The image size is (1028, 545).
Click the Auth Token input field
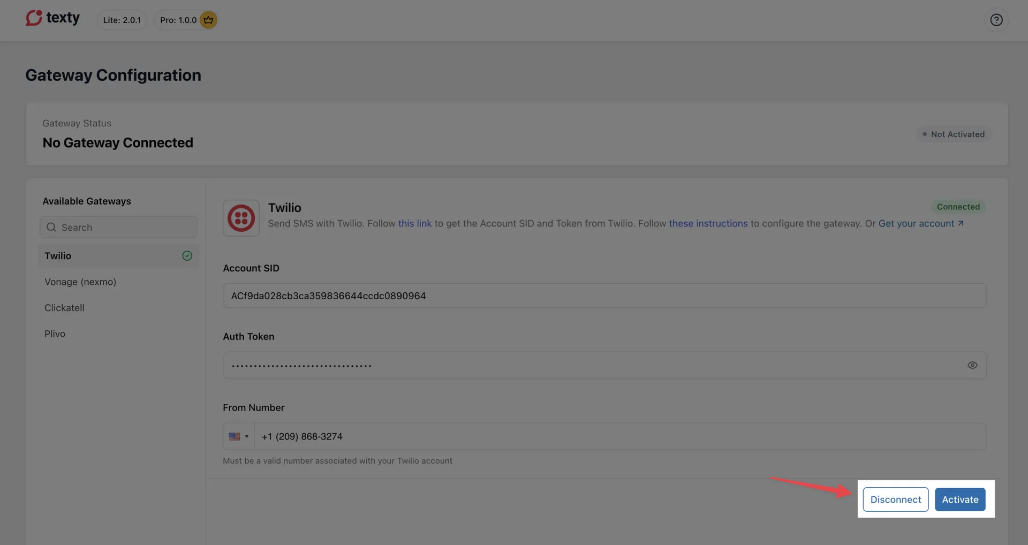click(604, 365)
